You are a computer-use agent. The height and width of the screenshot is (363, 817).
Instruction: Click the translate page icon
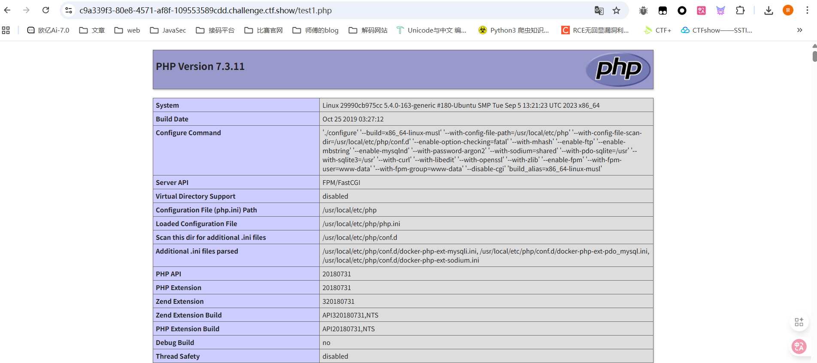tap(599, 10)
